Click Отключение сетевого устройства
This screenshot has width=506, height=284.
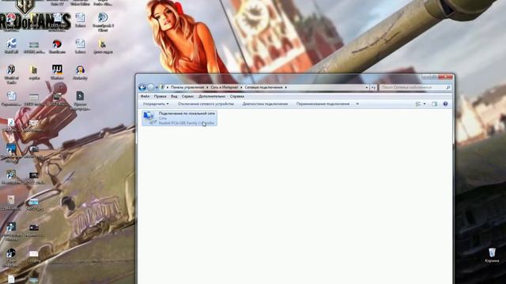coord(206,104)
